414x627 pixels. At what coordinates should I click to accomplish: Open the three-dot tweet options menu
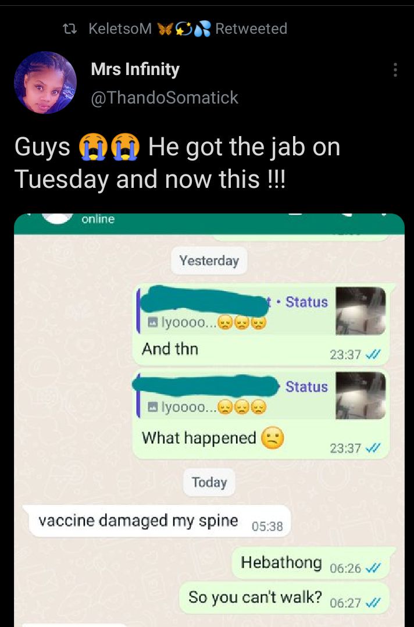click(395, 70)
